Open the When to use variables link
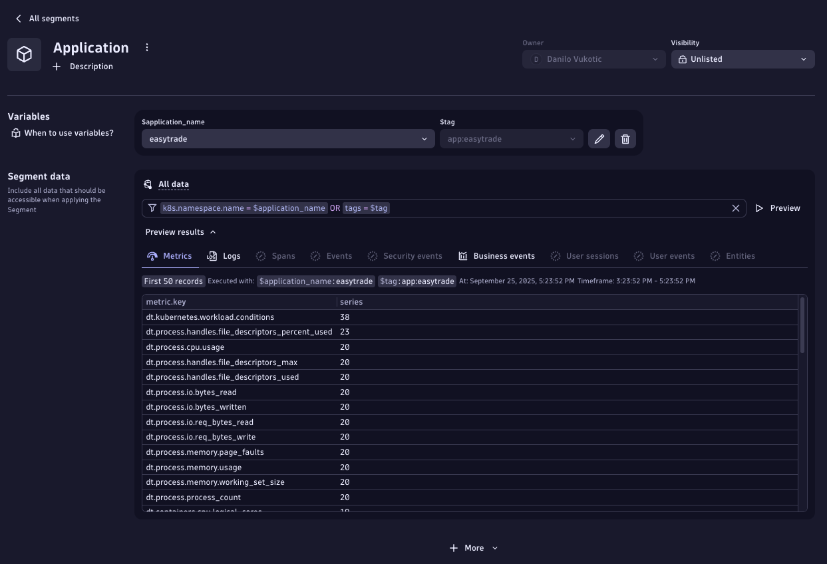This screenshot has height=564, width=827. click(x=69, y=133)
